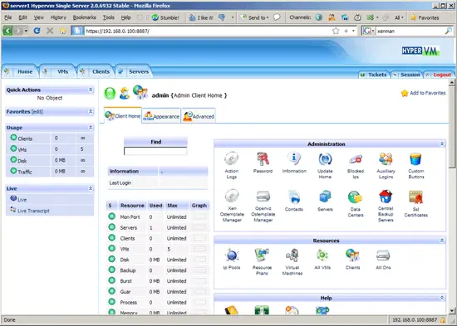Click the Google search box
457x326 pixels.
point(410,31)
